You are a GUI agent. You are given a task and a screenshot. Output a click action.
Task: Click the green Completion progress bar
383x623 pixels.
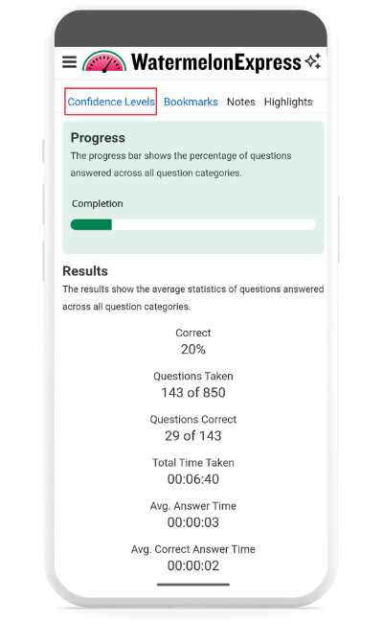(x=91, y=224)
